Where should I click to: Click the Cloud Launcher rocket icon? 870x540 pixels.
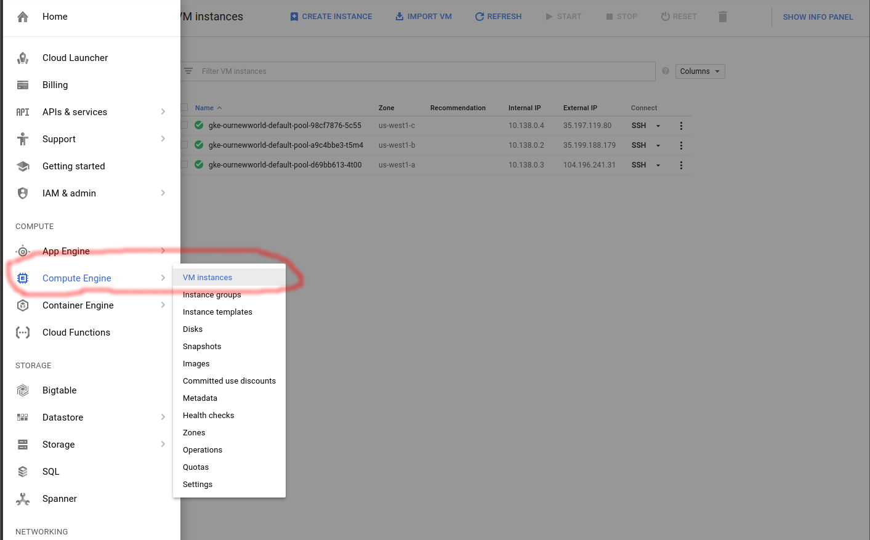(23, 58)
